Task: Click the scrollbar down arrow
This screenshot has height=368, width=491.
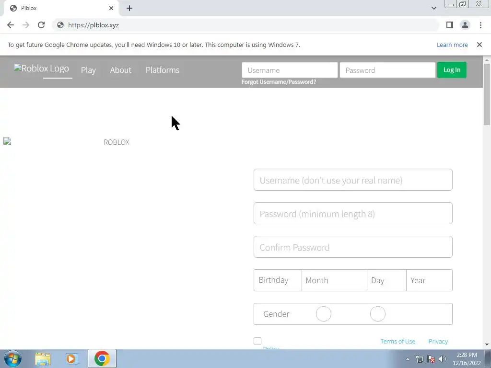Action: coord(487,345)
